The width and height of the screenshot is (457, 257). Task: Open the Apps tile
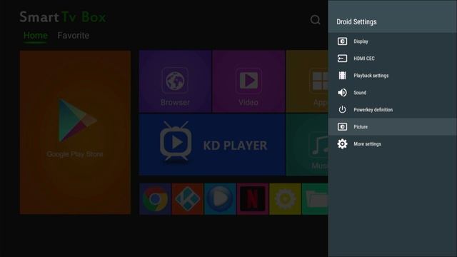coord(307,81)
